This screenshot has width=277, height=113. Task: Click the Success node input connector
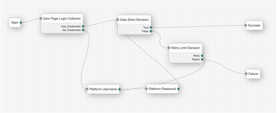(246, 25)
